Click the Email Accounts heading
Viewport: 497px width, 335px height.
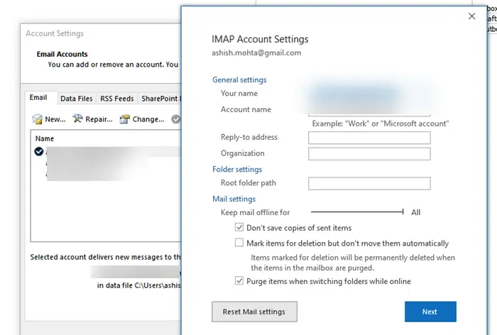pos(62,54)
